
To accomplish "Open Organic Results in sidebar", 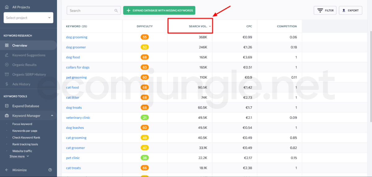I will coord(24,65).
